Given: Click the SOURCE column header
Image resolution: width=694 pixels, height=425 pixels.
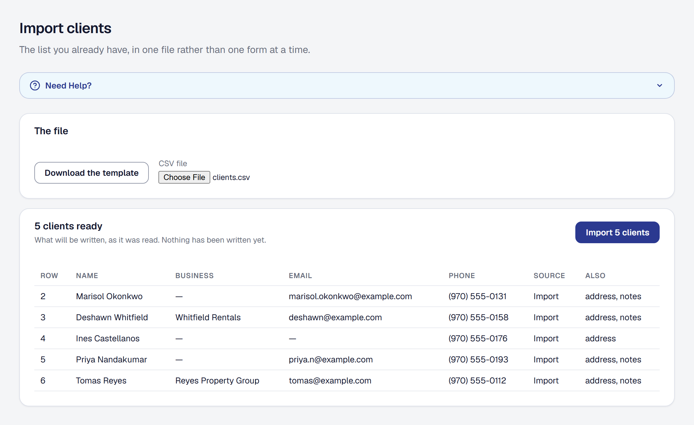Looking at the screenshot, I should (549, 276).
